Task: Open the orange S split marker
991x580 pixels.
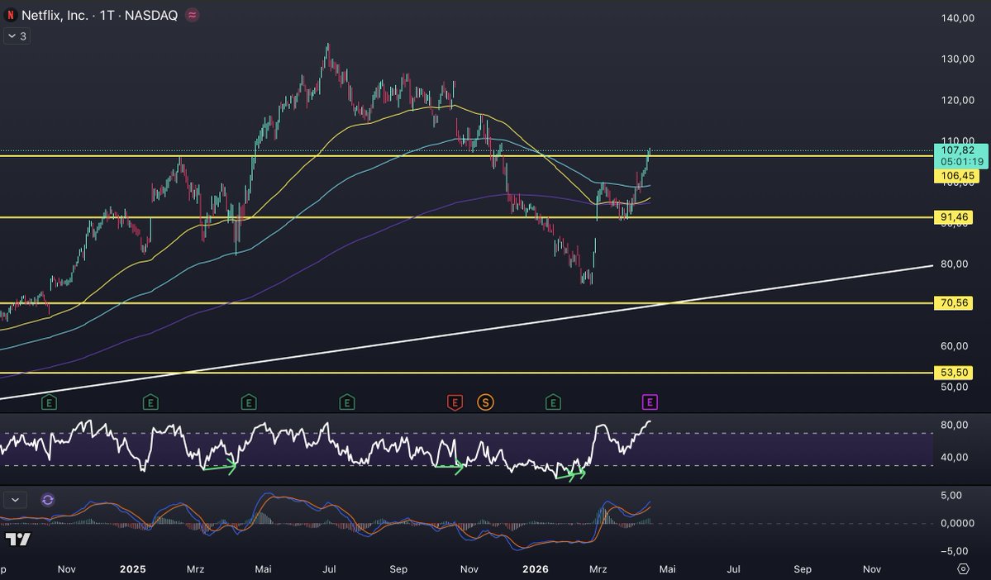Action: 485,402
